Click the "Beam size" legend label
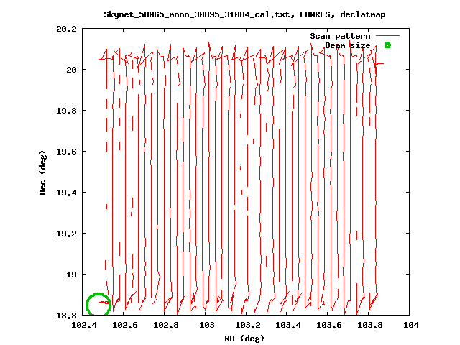This screenshot has height=345, width=460. tap(348, 45)
